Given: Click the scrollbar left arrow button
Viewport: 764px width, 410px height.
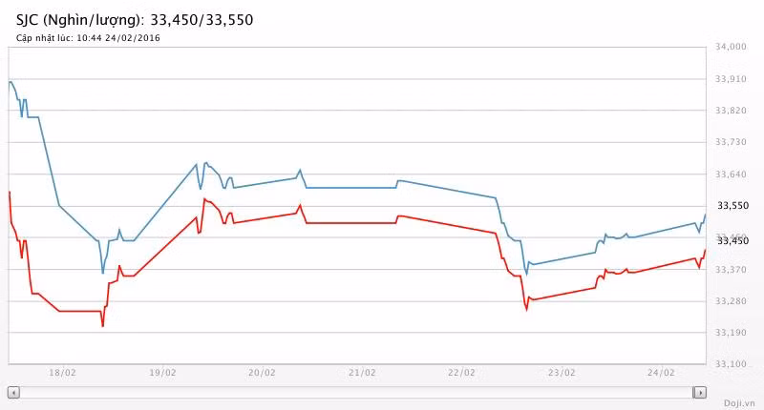Looking at the screenshot, I should click(x=13, y=392).
